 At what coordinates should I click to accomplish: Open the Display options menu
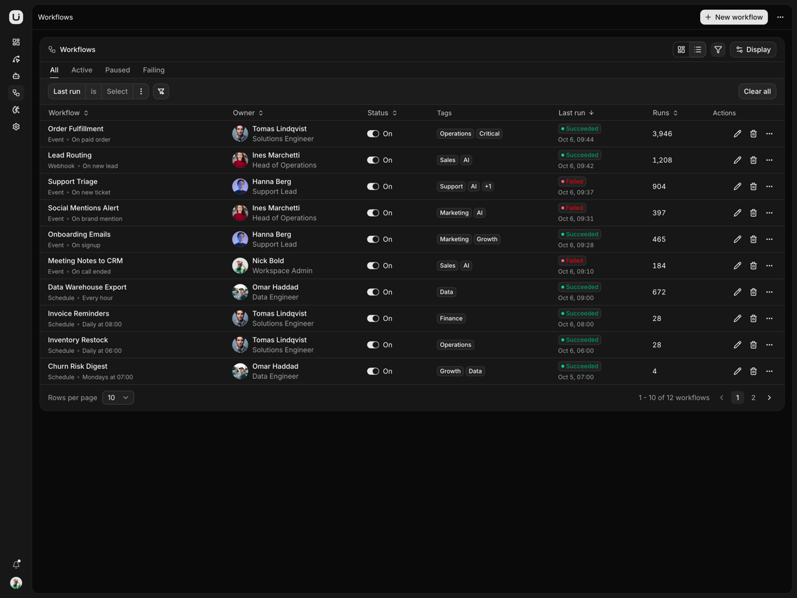click(753, 50)
